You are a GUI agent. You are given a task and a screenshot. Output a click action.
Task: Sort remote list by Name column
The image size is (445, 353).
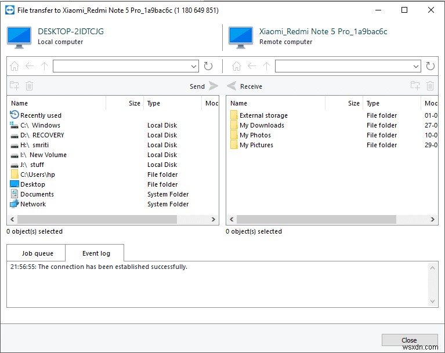276,103
